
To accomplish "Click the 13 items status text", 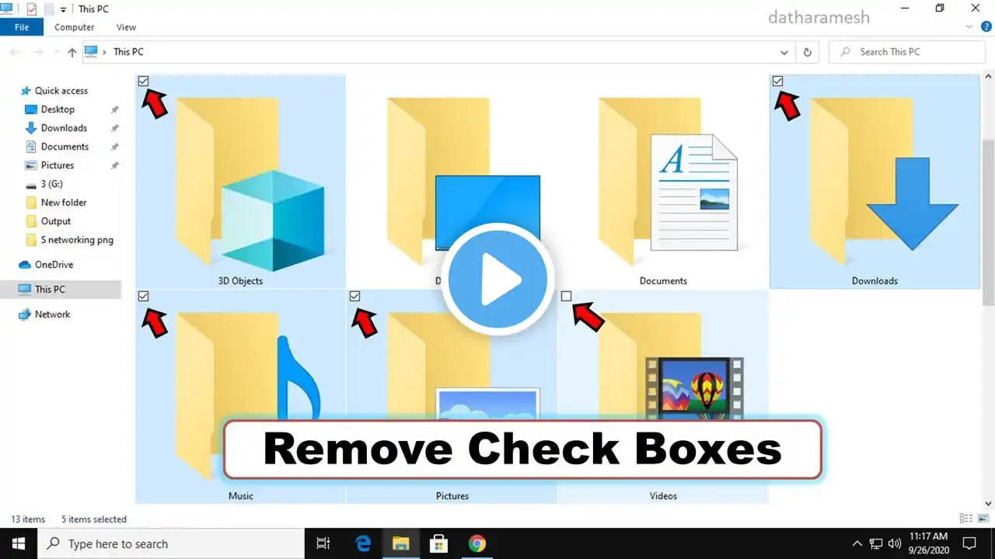I will 28,519.
